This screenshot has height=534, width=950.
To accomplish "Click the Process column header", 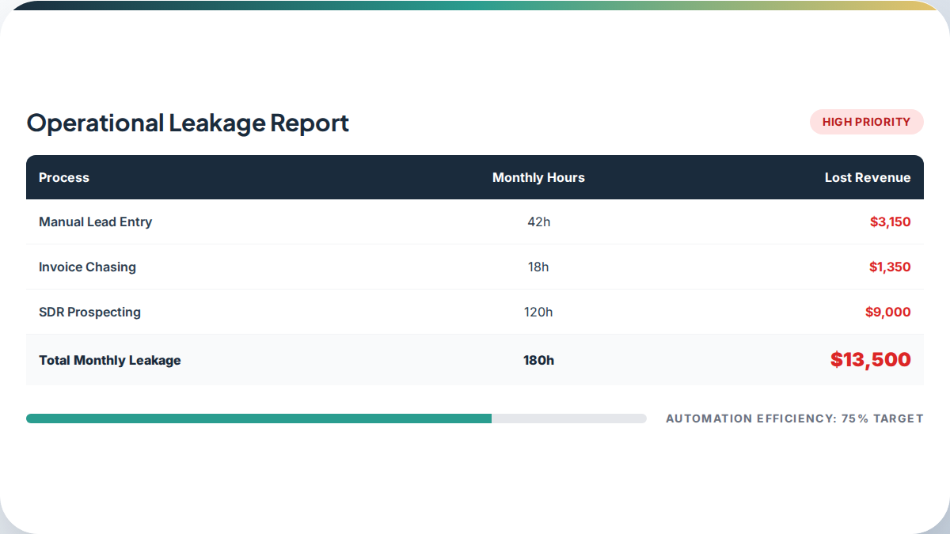I will coord(64,177).
